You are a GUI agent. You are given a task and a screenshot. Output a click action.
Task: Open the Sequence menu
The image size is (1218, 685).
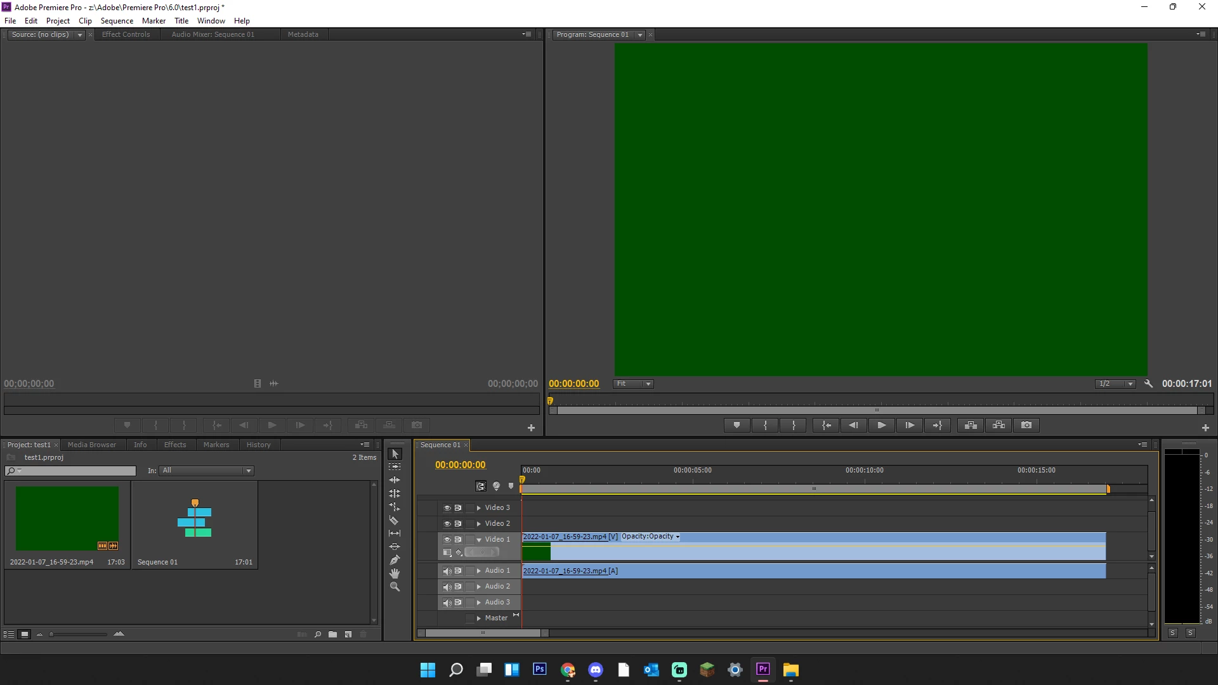(117, 20)
